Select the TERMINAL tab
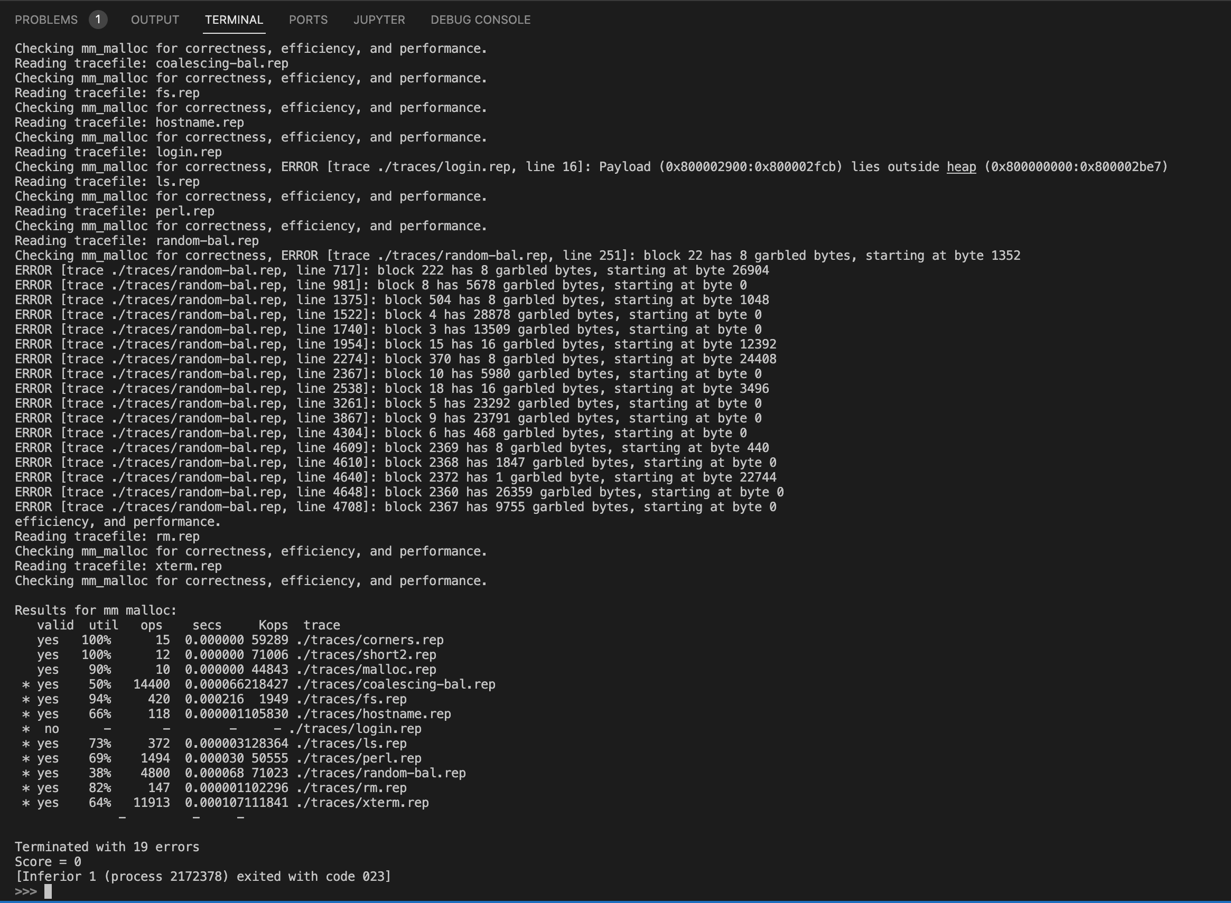The image size is (1231, 903). tap(234, 20)
